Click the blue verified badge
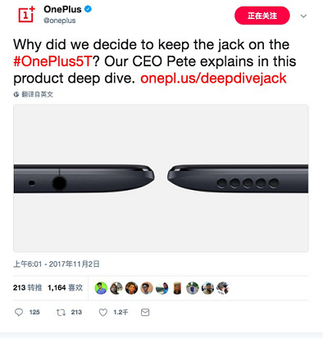 pyautogui.click(x=88, y=9)
